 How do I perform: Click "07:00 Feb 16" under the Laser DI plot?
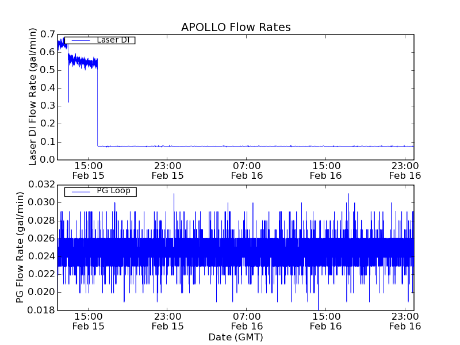click(x=247, y=171)
